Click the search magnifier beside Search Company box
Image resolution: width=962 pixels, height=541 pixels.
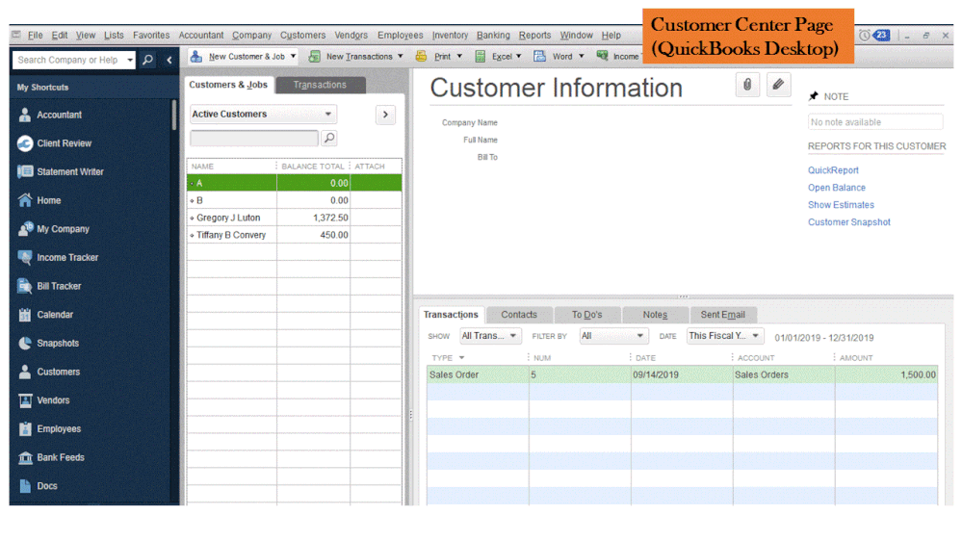(x=148, y=60)
